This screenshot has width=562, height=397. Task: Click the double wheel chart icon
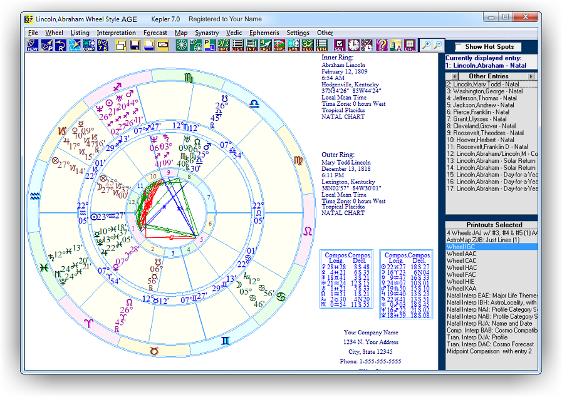[x=195, y=46]
